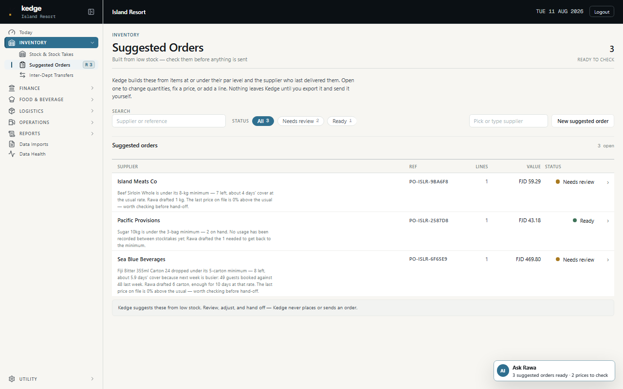Collapse the Inventory section chevron
Image resolution: width=623 pixels, height=389 pixels.
92,43
